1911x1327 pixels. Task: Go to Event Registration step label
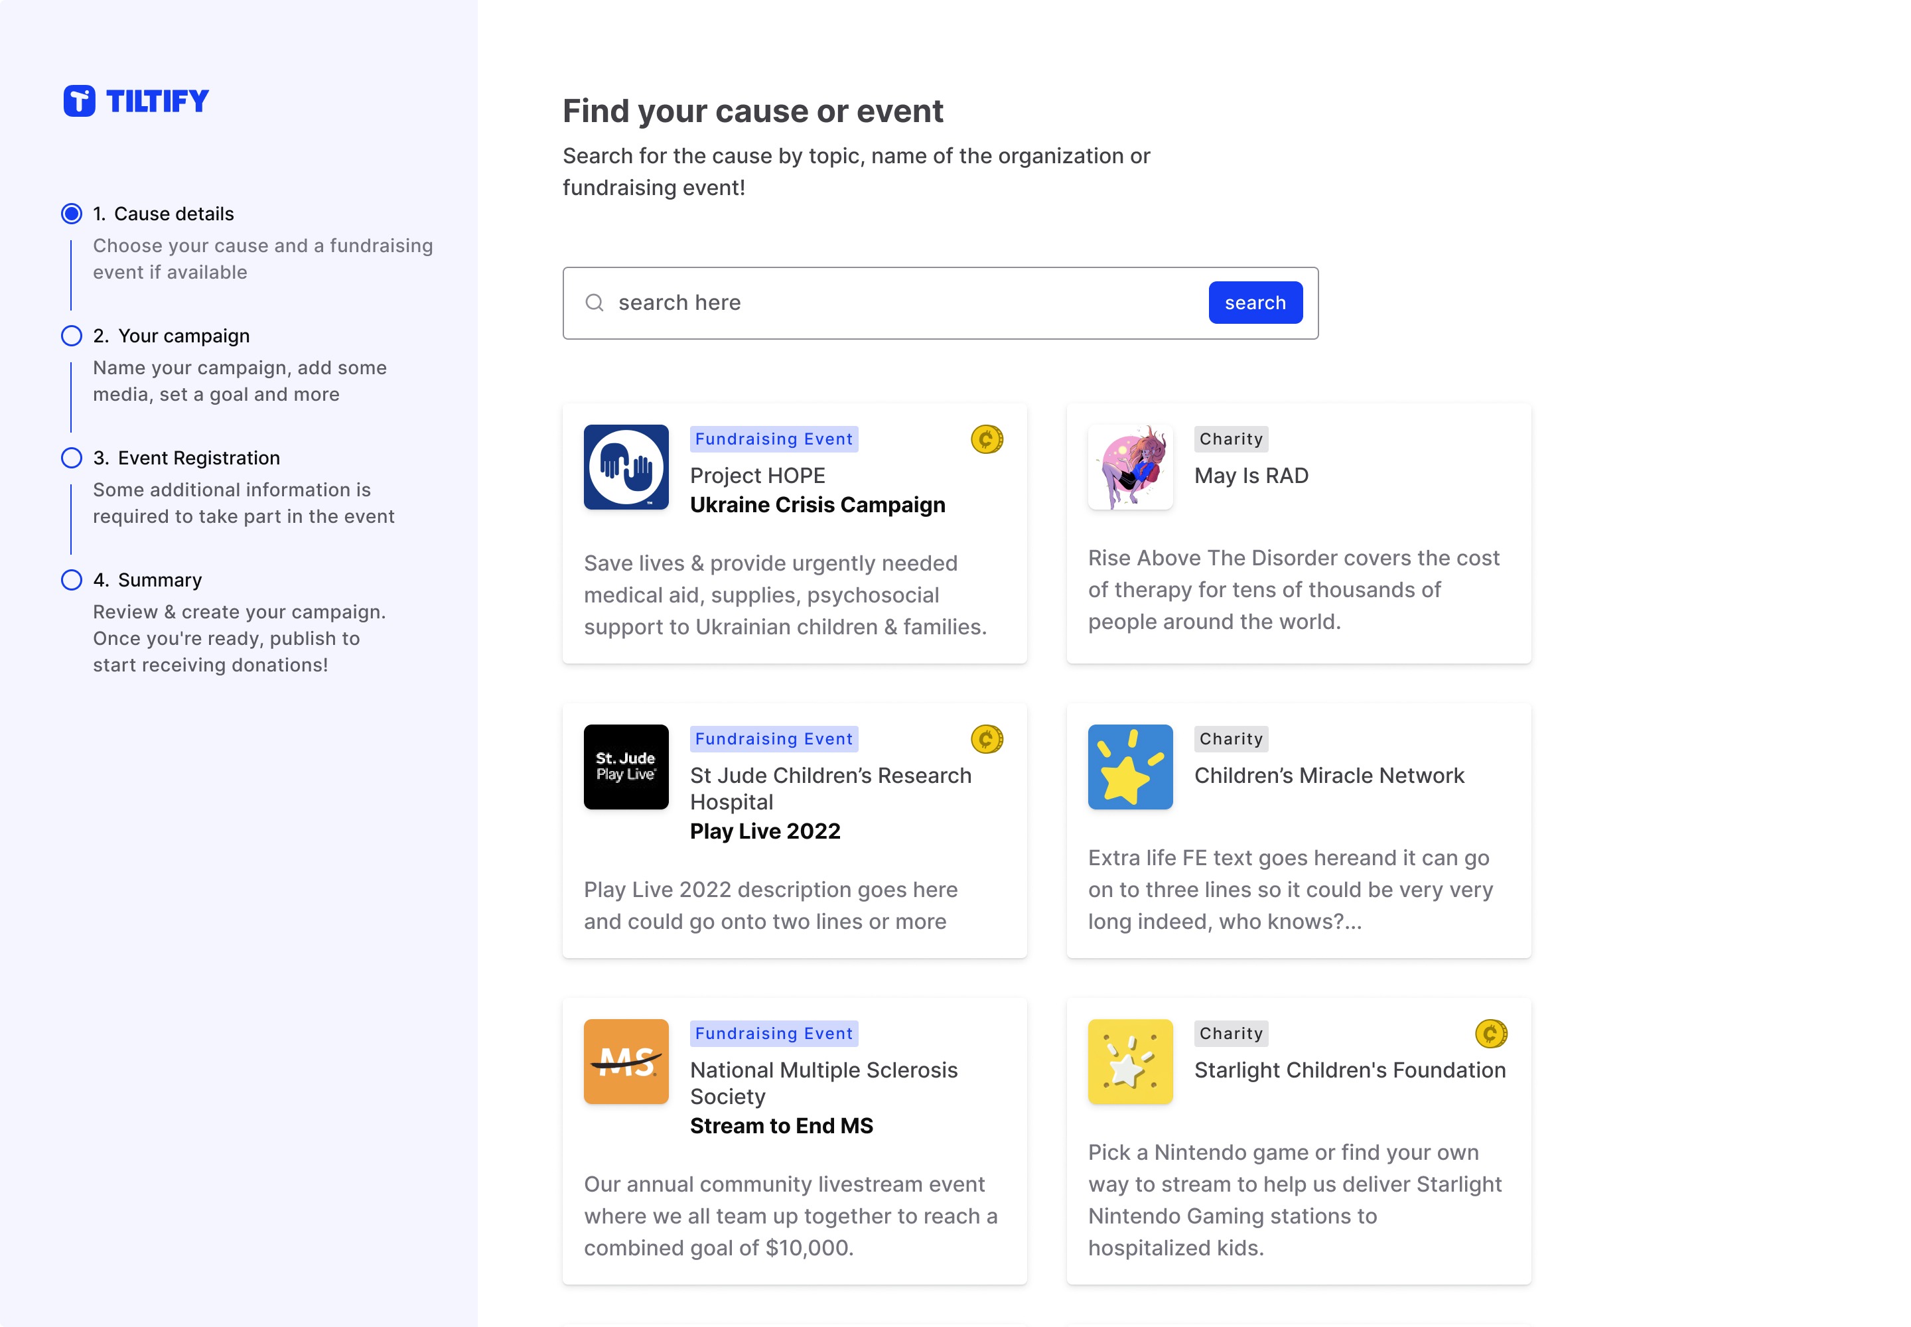pyautogui.click(x=186, y=458)
